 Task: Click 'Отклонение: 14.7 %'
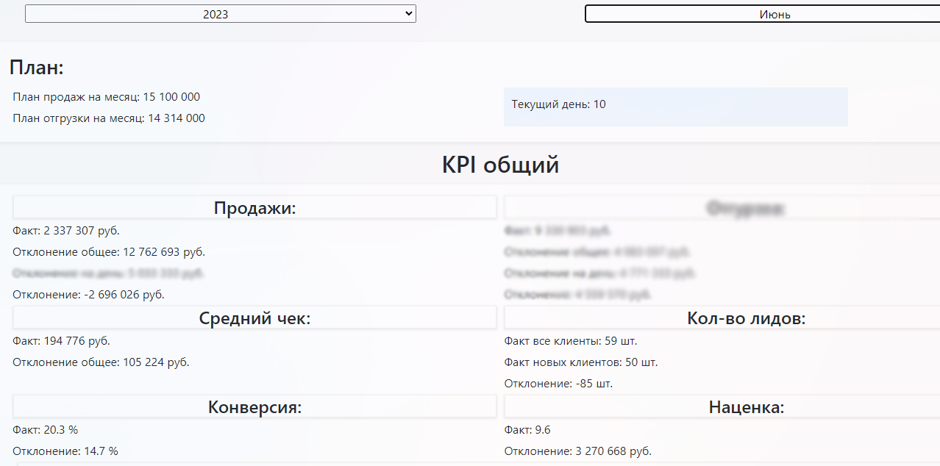pos(65,451)
